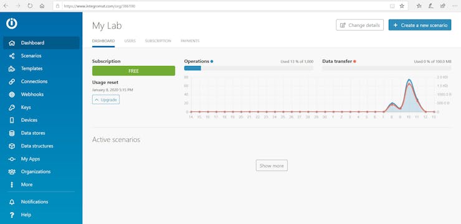Click the 'Usage reset' label

[105, 83]
